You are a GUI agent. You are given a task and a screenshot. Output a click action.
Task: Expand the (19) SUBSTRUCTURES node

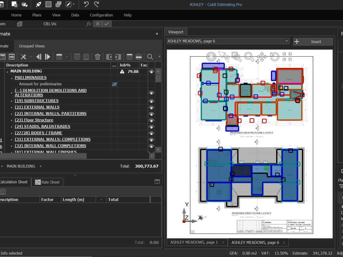coord(12,101)
